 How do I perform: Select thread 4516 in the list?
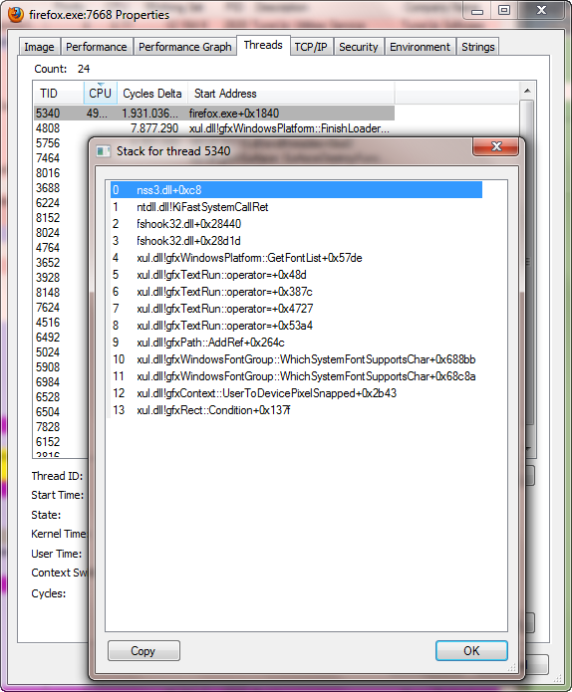(x=48, y=323)
